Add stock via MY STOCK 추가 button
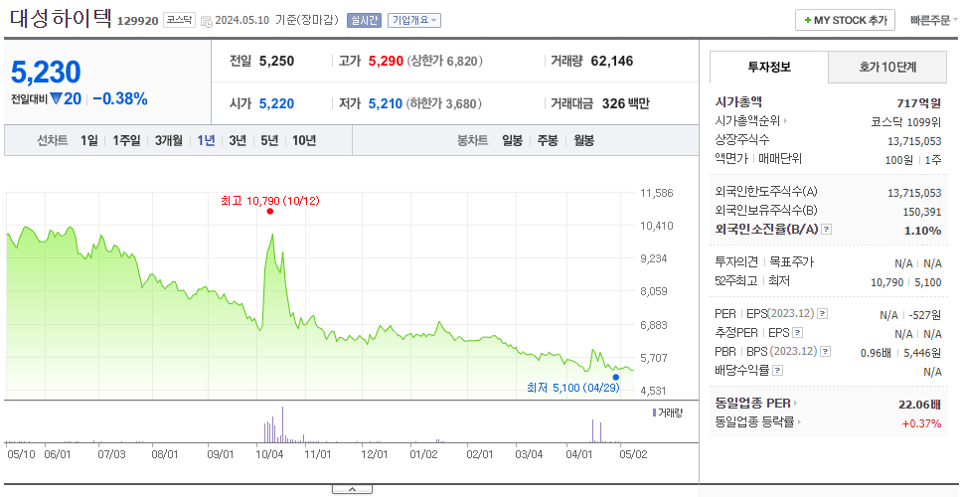Screen dimensions: 962x497 coord(846,20)
